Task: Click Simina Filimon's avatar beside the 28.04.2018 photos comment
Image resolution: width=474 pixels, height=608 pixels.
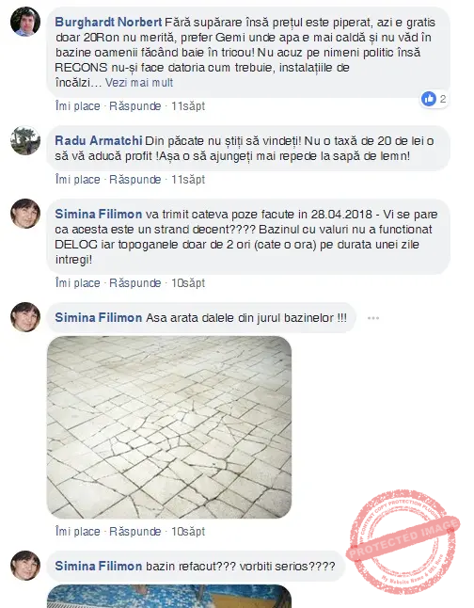Action: (25, 214)
